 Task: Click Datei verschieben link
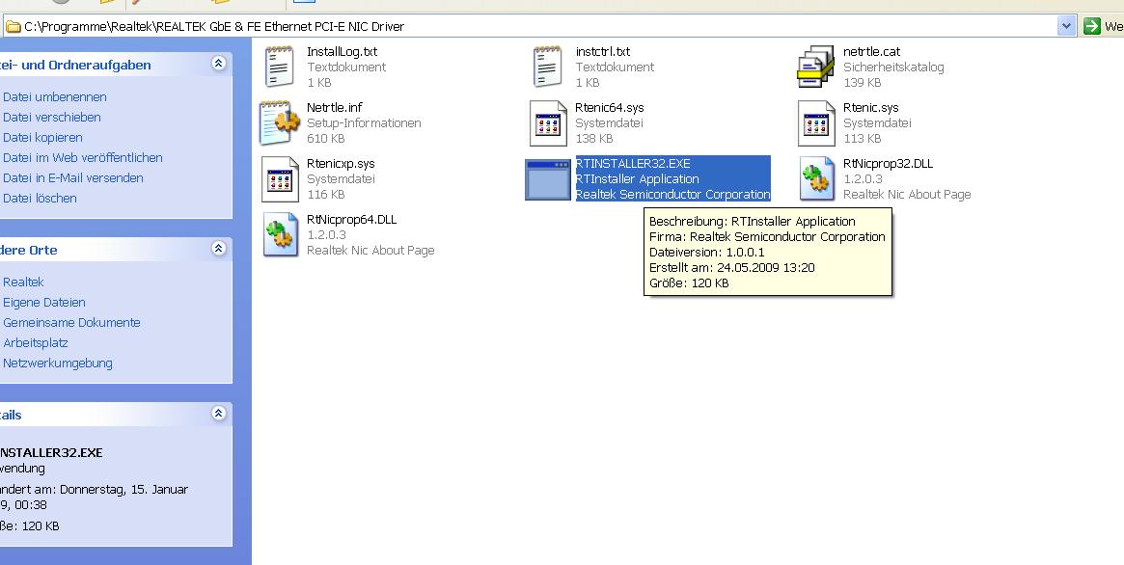(51, 117)
